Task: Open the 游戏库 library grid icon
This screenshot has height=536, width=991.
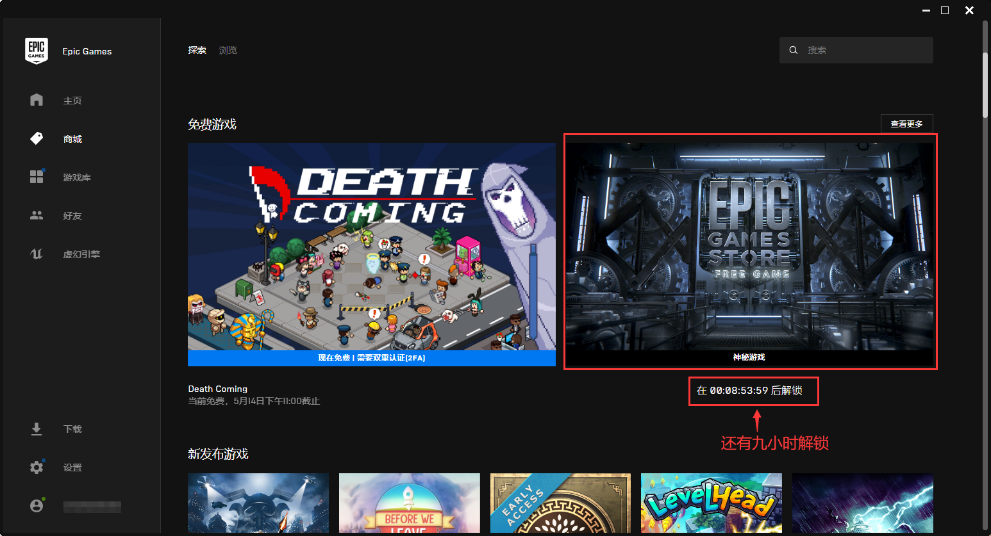Action: [37, 177]
